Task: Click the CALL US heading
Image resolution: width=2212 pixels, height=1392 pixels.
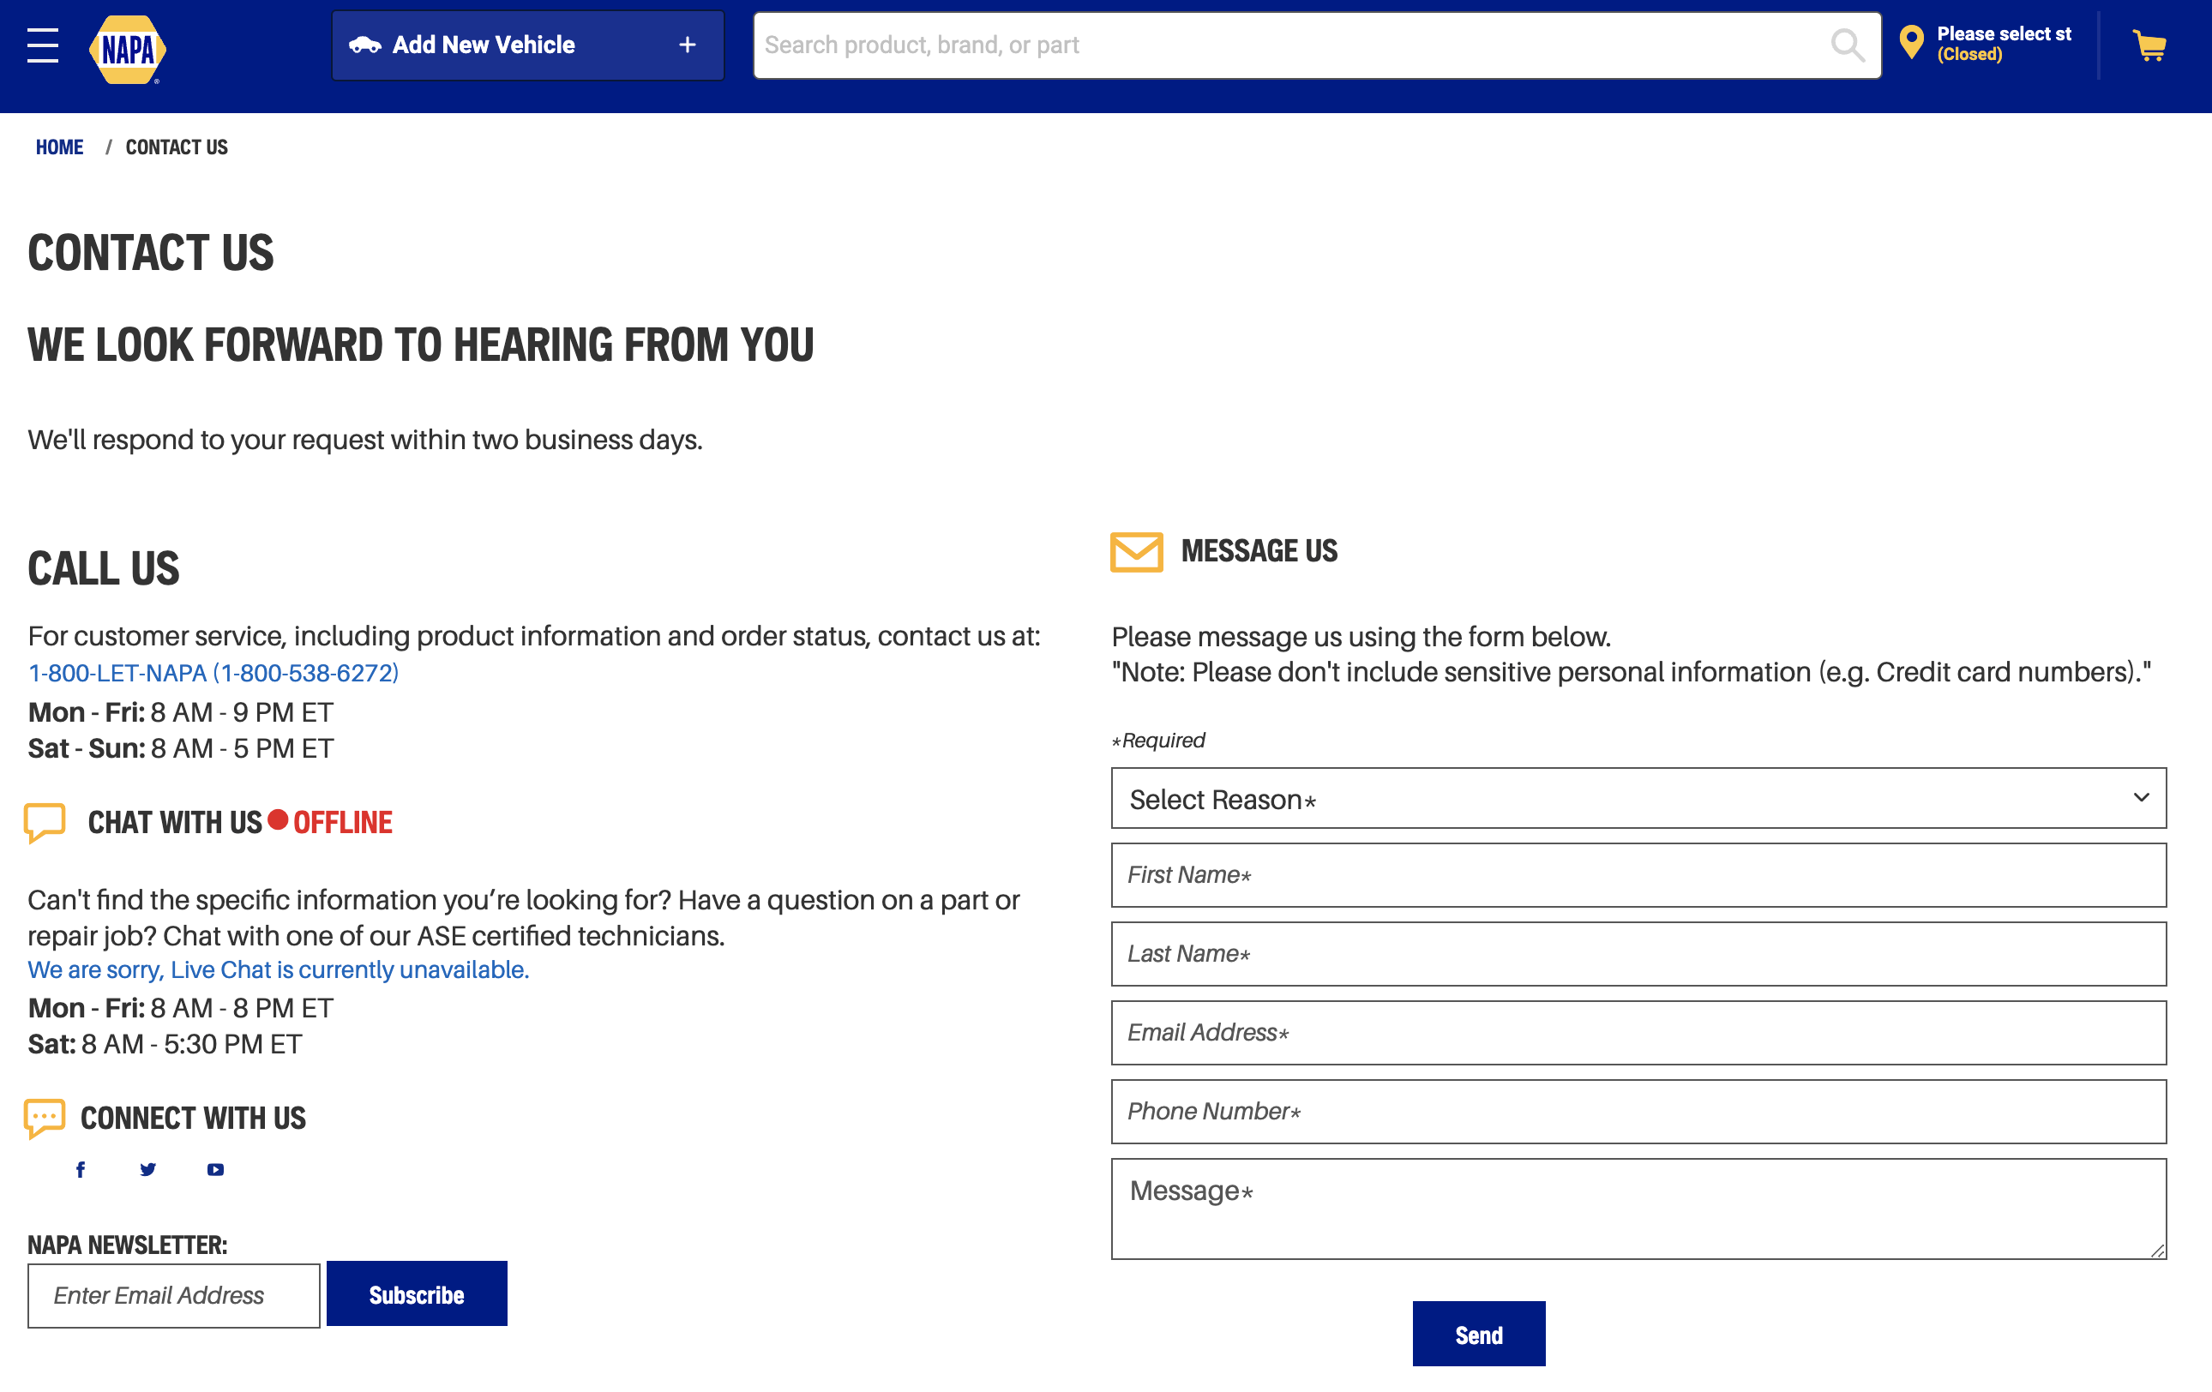Action: [x=104, y=568]
